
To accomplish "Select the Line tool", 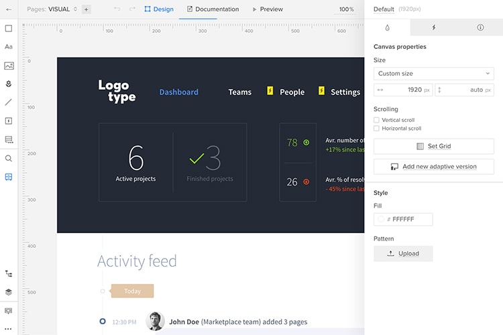I will pos(9,103).
